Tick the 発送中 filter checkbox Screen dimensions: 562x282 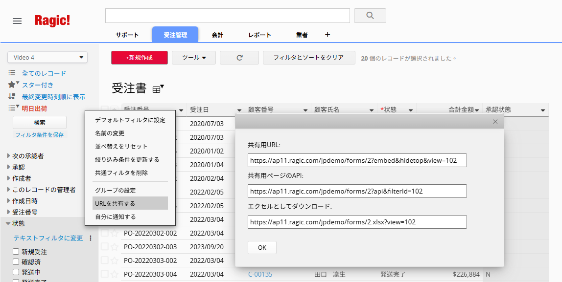16,272
